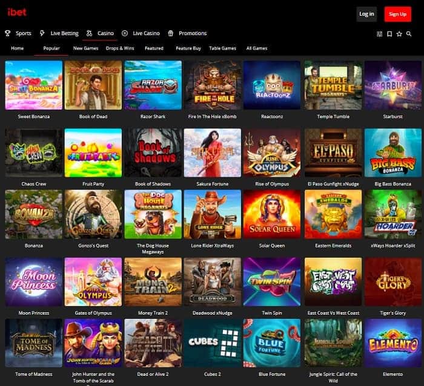Image resolution: width=424 pixels, height=386 pixels.
Task: Switch to the New Games tab
Action: click(86, 48)
